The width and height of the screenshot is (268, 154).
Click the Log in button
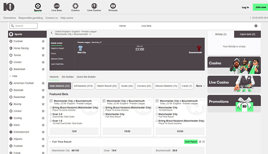[x=245, y=7]
